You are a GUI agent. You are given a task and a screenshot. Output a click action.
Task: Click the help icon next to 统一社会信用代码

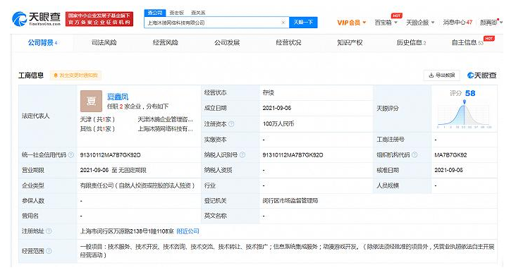click(x=70, y=155)
